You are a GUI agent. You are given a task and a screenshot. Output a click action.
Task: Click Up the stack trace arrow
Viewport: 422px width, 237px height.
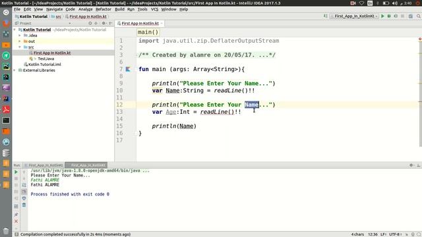(x=24, y=172)
